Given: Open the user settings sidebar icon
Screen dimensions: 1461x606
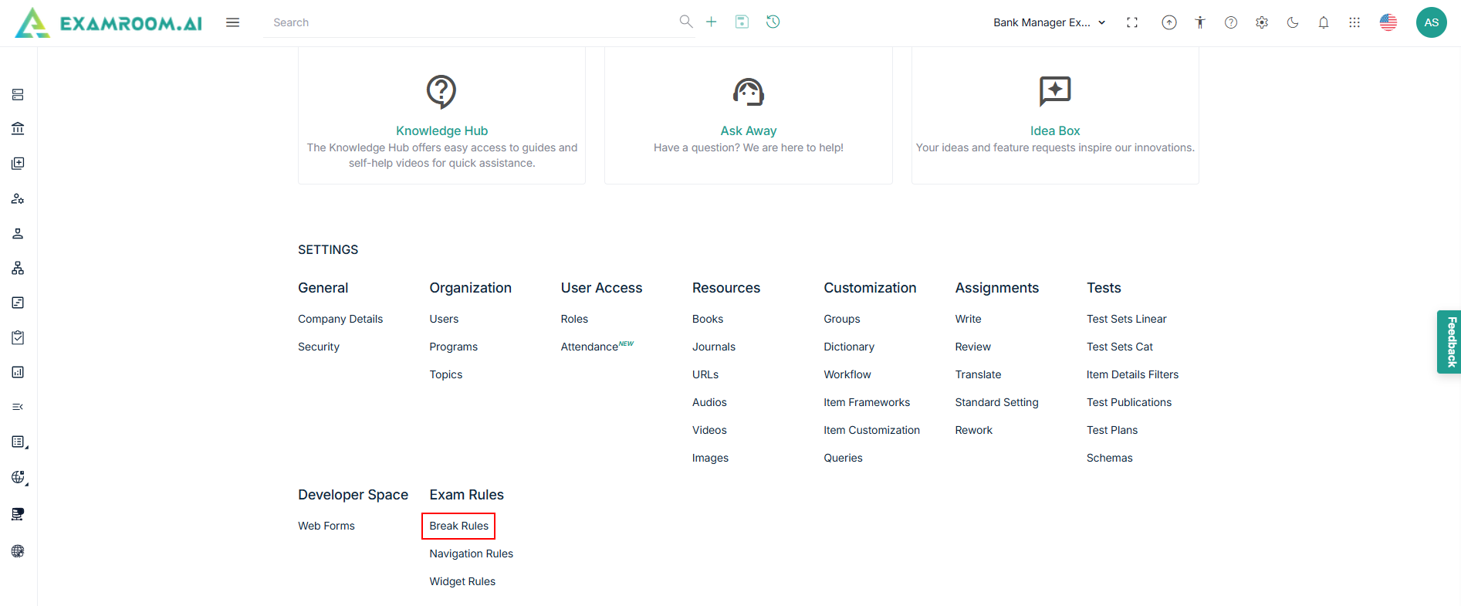Looking at the screenshot, I should tap(18, 198).
